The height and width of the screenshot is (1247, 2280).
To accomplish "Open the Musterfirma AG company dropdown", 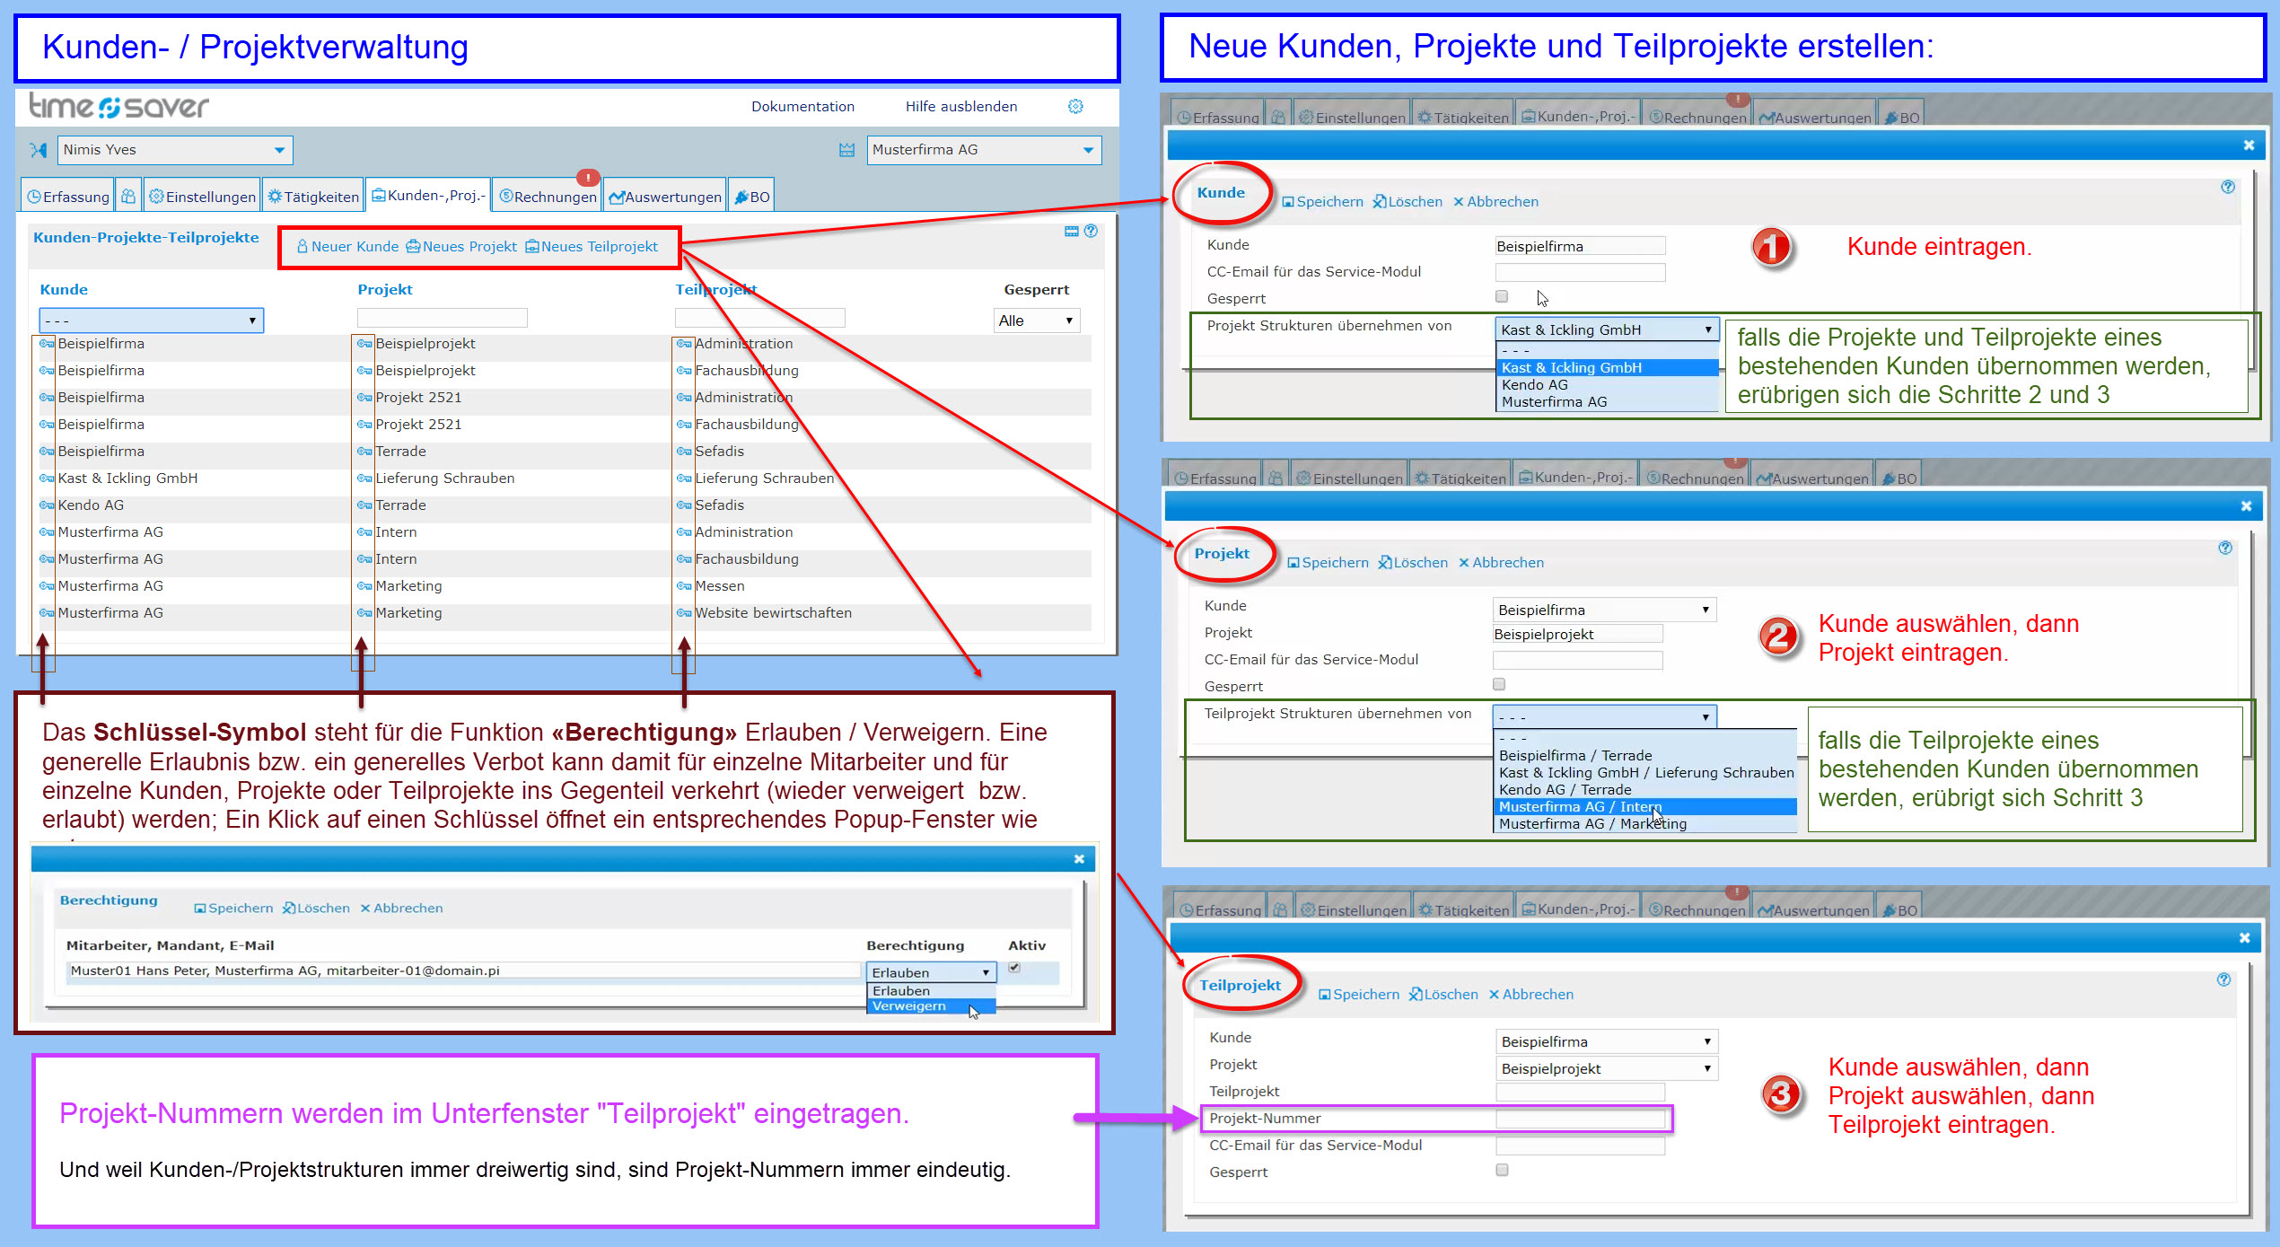I will point(984,150).
